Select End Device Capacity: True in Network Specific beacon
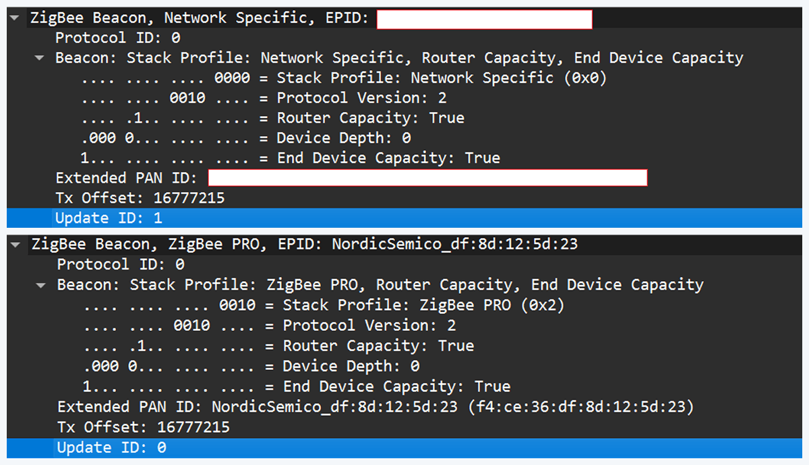Viewport: 809px width, 465px height. coord(388,158)
